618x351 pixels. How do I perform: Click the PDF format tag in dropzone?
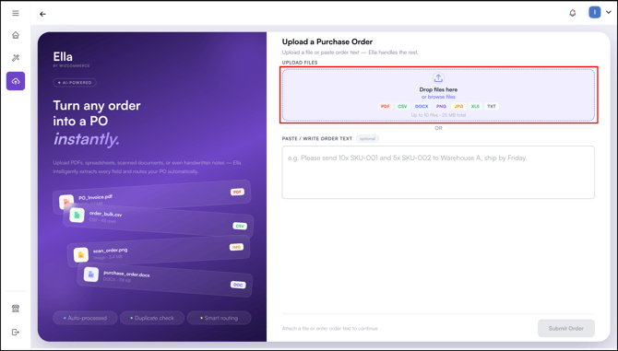(385, 106)
